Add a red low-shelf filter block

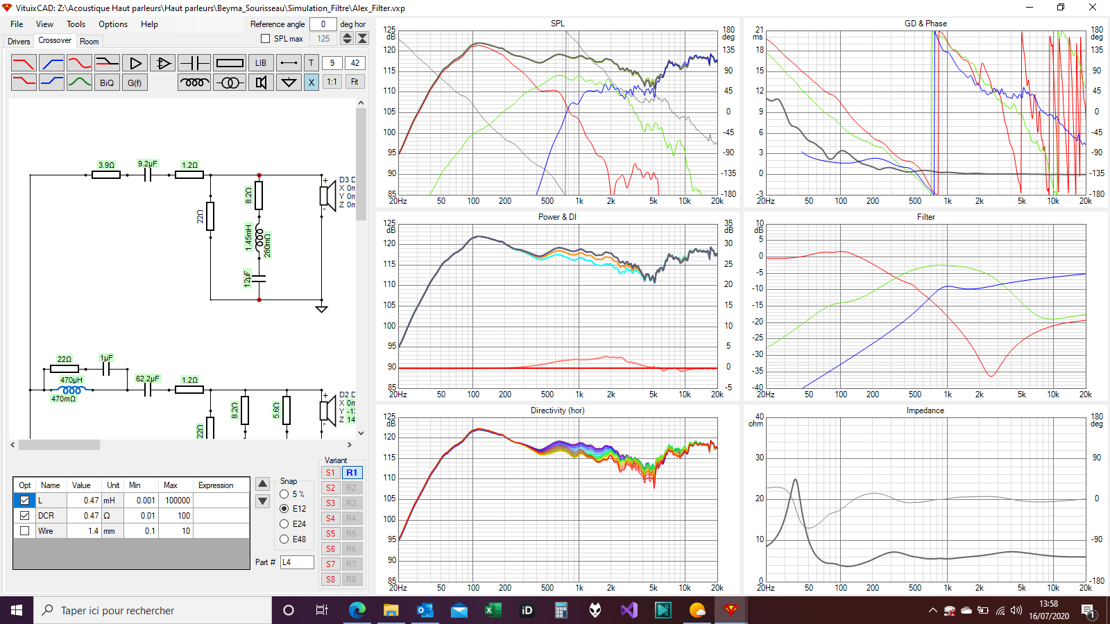point(24,83)
